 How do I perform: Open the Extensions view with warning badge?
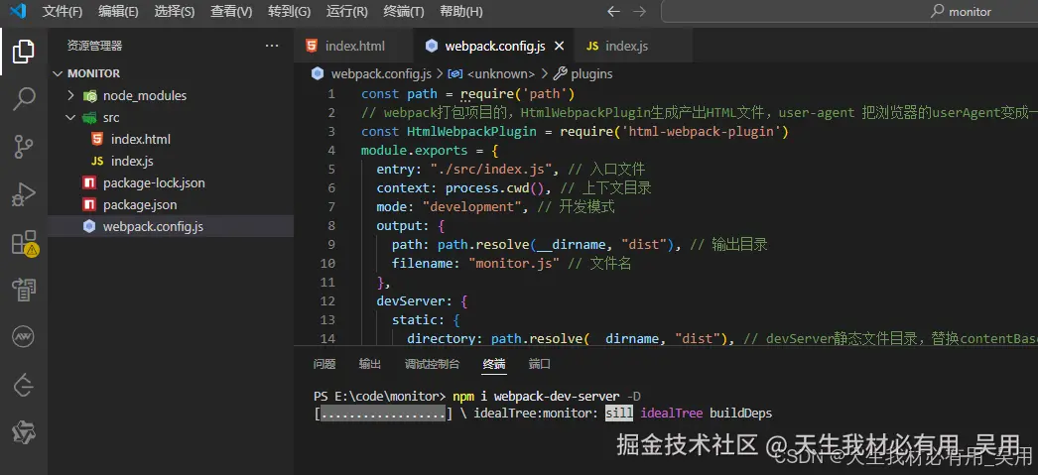tap(25, 244)
